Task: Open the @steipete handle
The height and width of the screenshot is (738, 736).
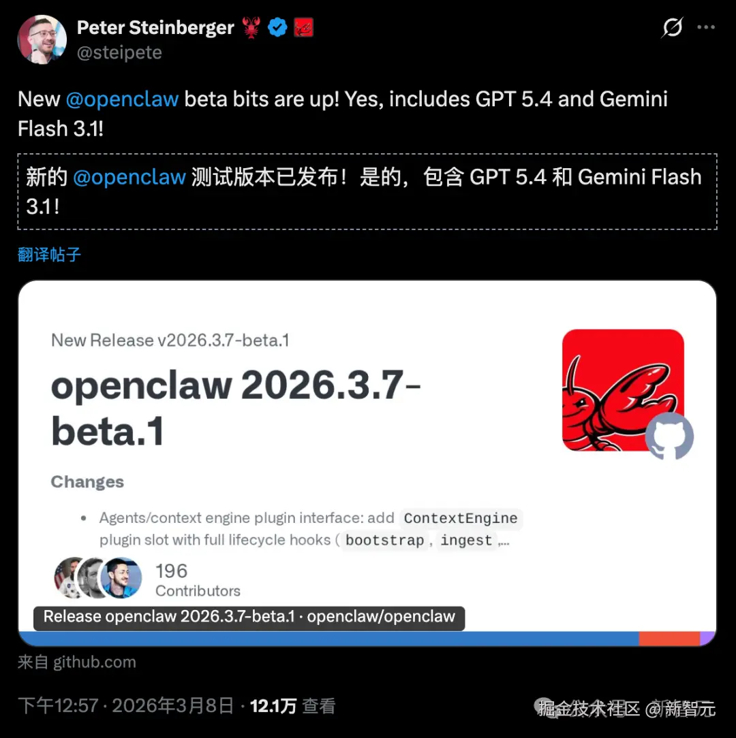Action: (119, 52)
